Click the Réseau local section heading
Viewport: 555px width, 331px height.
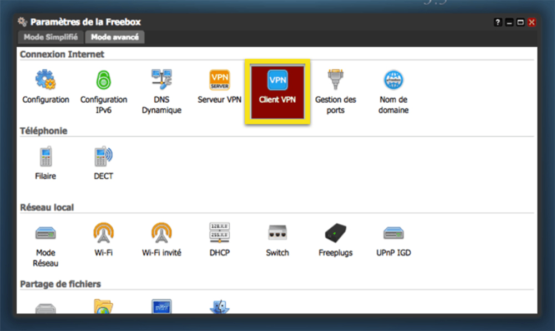[x=47, y=207]
